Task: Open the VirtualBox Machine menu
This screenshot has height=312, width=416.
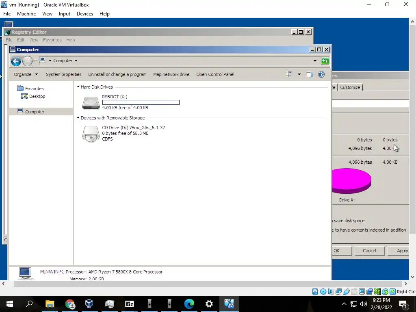Action: (x=26, y=14)
